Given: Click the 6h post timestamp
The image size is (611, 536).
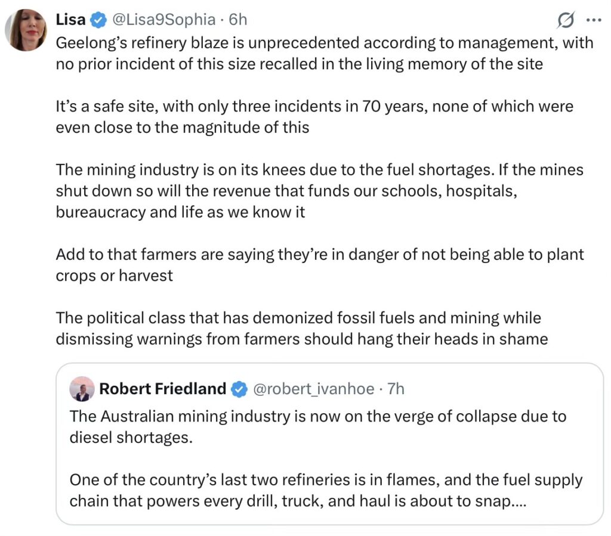Looking at the screenshot, I should point(237,20).
